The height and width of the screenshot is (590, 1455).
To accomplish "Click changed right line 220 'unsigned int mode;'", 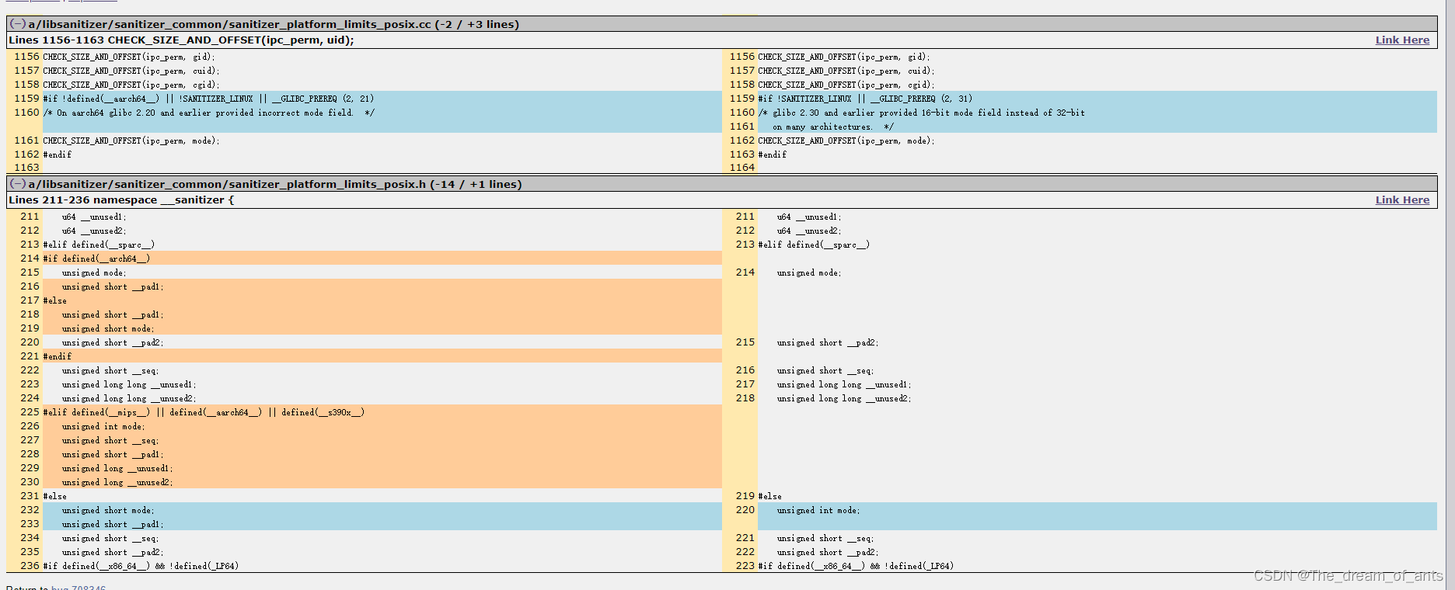I will [x=818, y=510].
